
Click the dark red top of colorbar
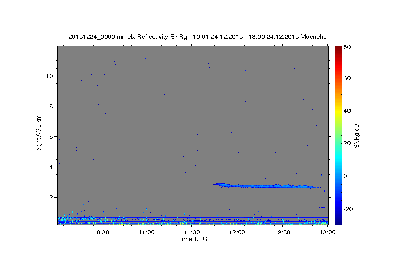(x=338, y=48)
